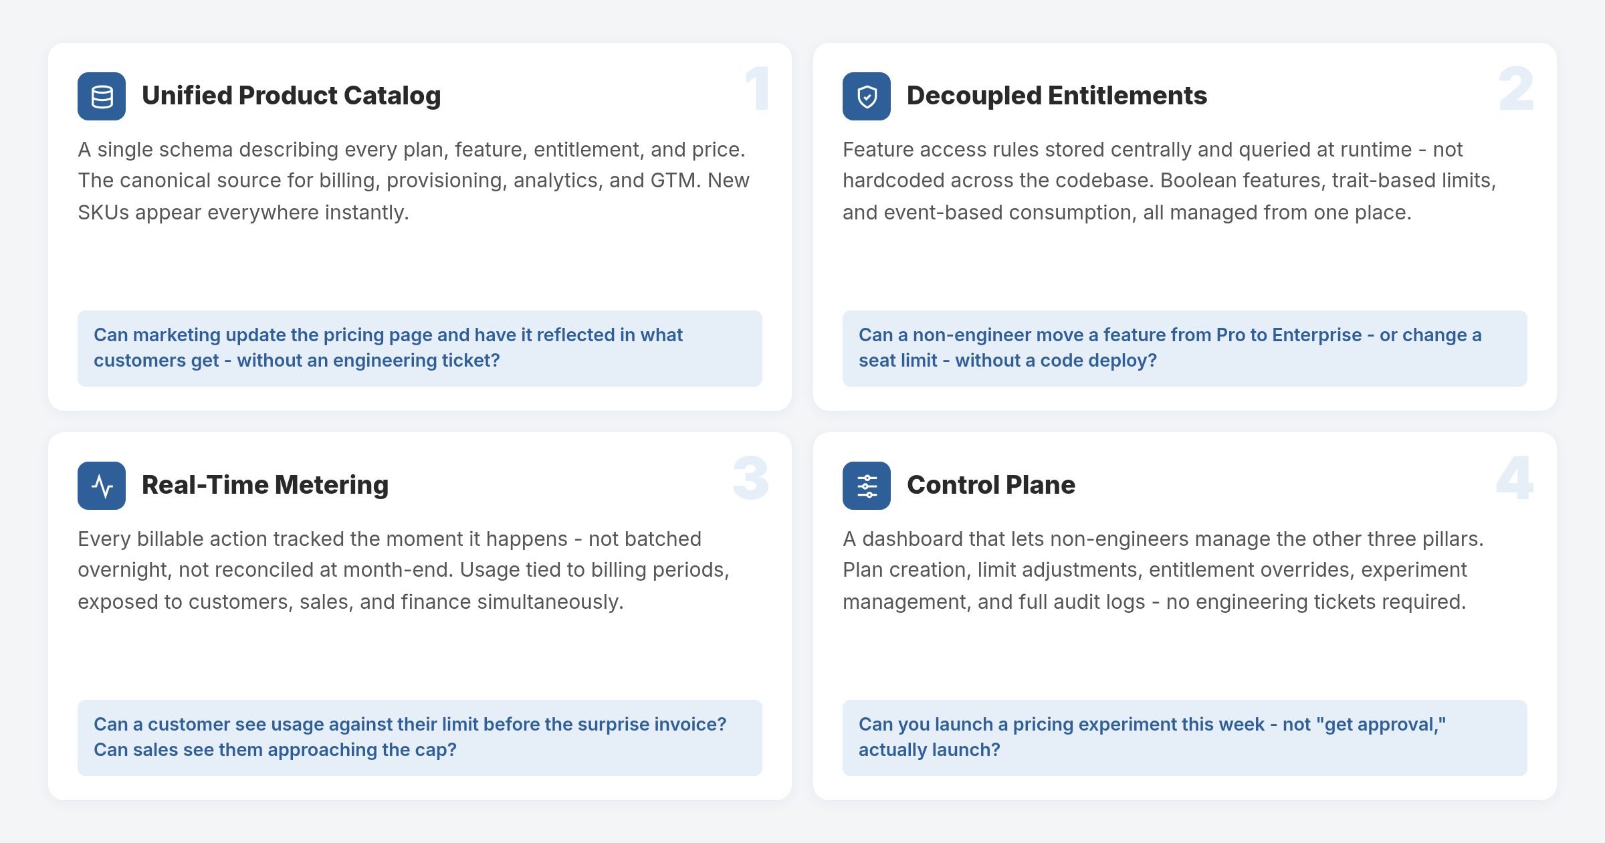Open the Real-Time Metering heading
Screen dimensions: 1605x843
265,485
